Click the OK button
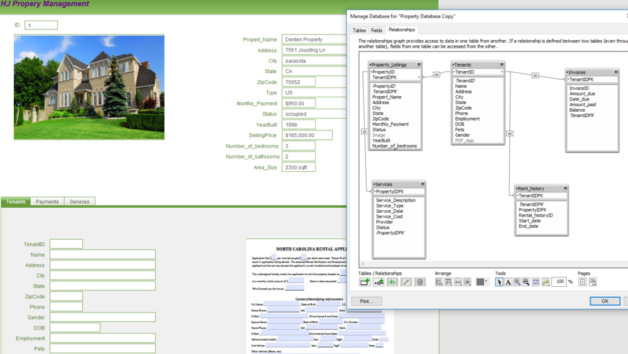Image resolution: width=628 pixels, height=354 pixels. tap(605, 301)
